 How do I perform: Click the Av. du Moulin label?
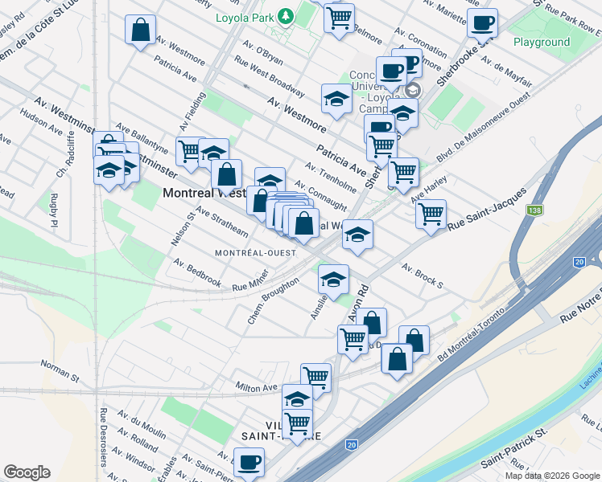click(x=142, y=424)
